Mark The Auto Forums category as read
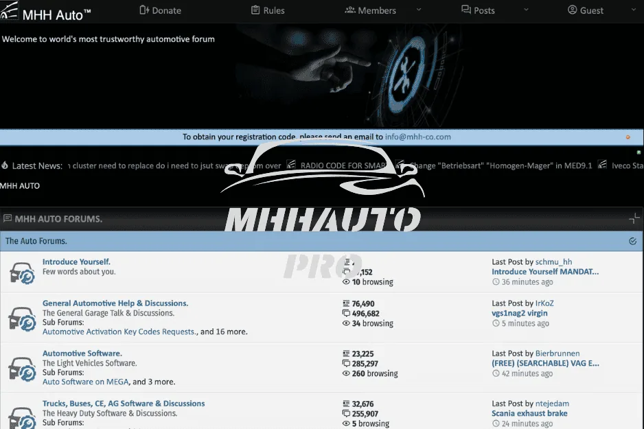 (633, 241)
